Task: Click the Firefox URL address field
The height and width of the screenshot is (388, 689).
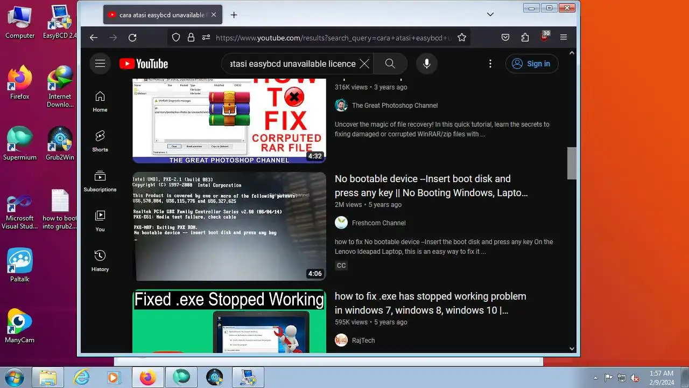Action: (x=333, y=37)
